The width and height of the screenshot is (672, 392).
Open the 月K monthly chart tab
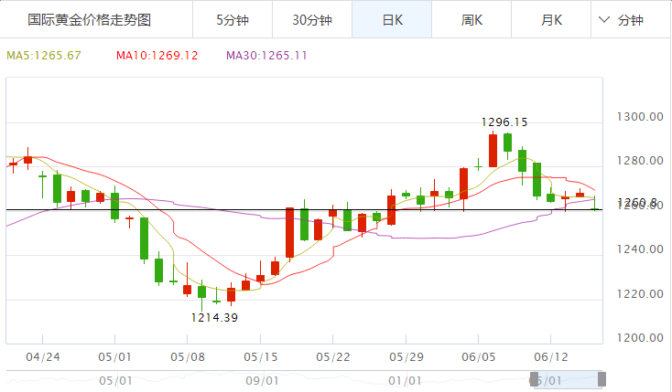(x=552, y=19)
